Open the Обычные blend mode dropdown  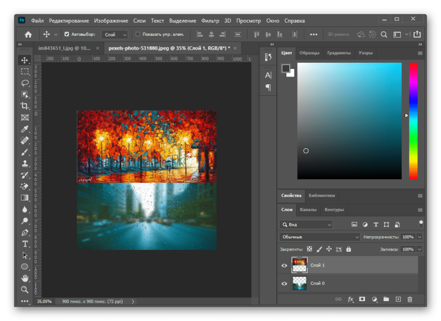[319, 237]
